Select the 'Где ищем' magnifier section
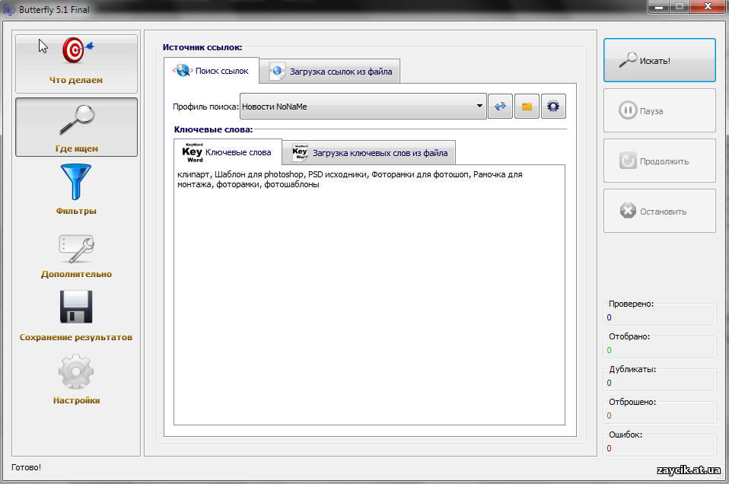Viewport: 729px width, 484px height. pos(76,127)
